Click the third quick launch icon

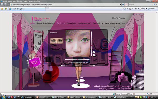[x=15, y=97]
